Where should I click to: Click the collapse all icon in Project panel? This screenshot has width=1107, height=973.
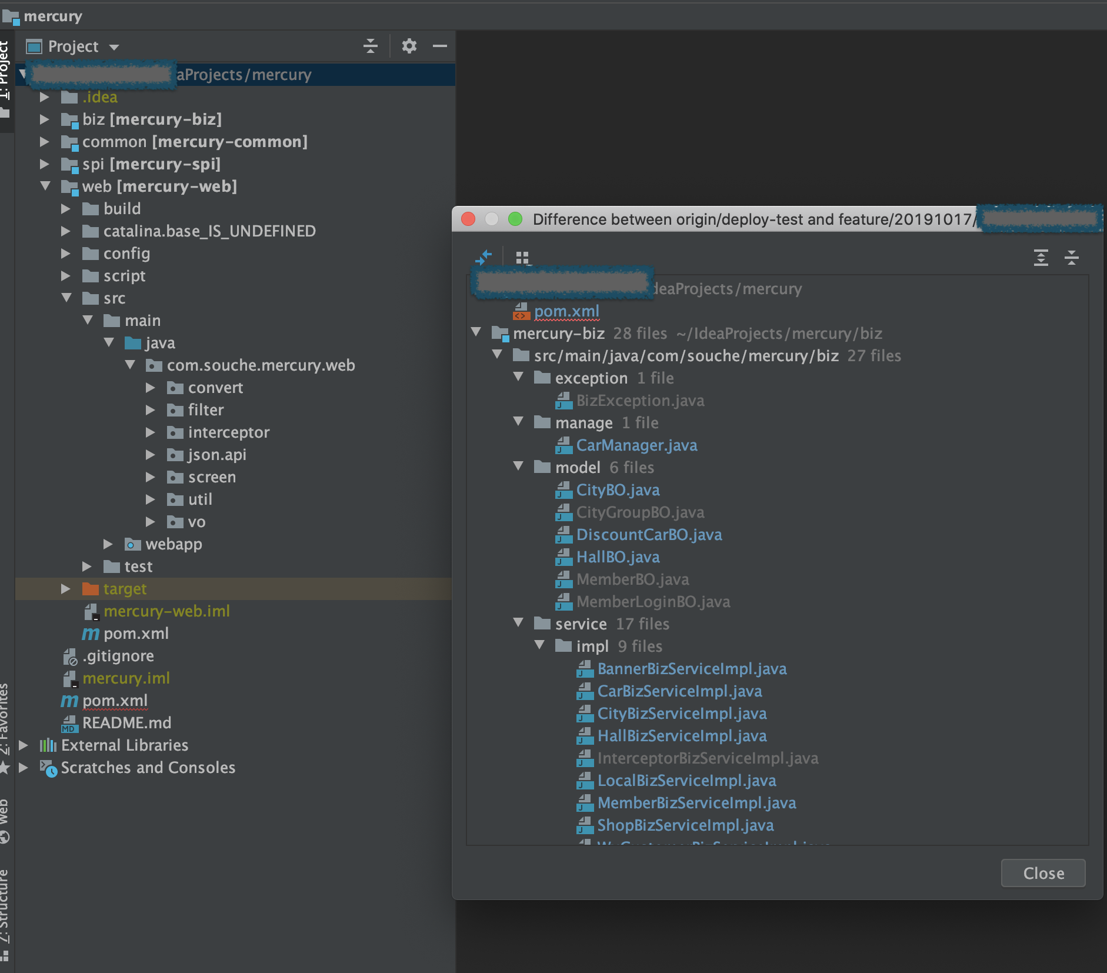coord(371,46)
